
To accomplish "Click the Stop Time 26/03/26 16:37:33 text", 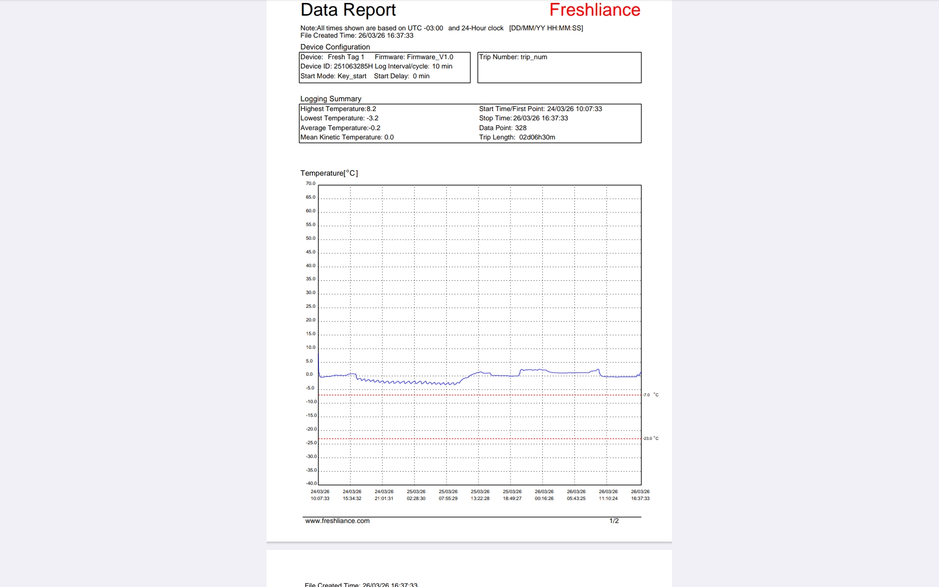I will (x=523, y=118).
